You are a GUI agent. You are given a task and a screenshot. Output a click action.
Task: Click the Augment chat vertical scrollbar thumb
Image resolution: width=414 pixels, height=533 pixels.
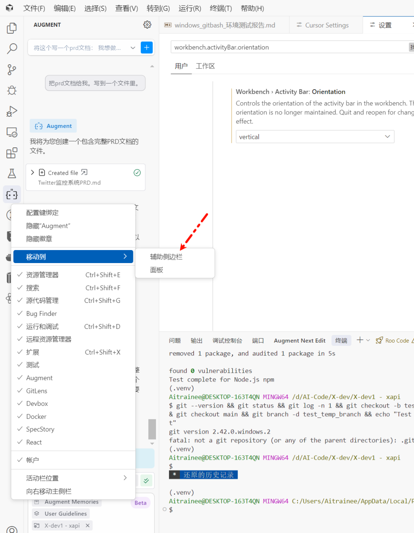tap(152, 429)
